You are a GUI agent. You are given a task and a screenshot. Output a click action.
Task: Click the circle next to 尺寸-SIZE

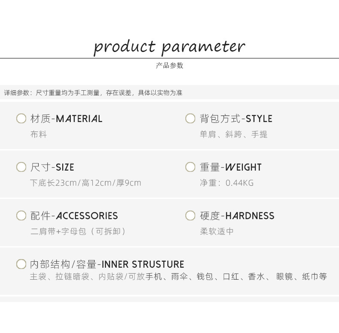21,167
